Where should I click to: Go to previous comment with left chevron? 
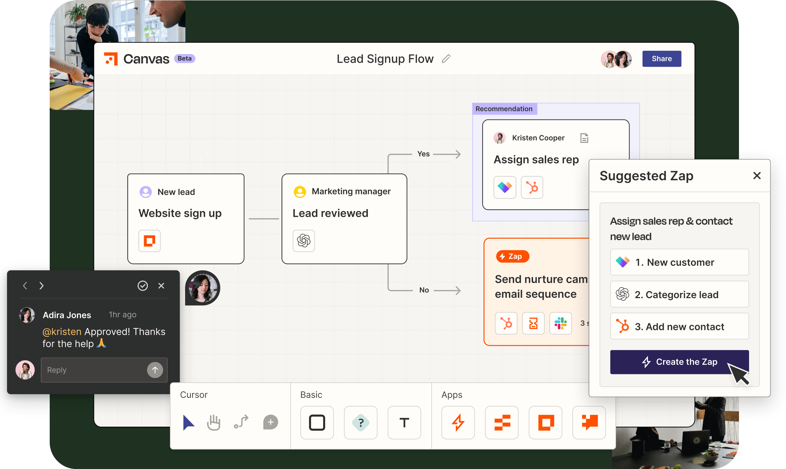coord(25,286)
